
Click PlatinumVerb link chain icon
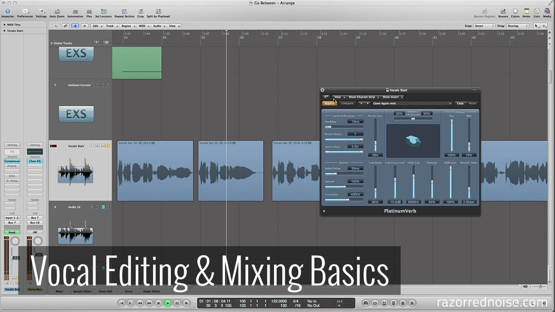[x=326, y=97]
